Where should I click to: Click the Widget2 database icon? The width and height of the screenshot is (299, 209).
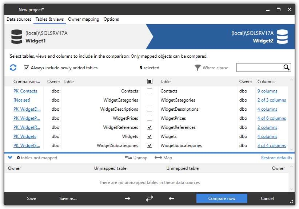[283, 37]
